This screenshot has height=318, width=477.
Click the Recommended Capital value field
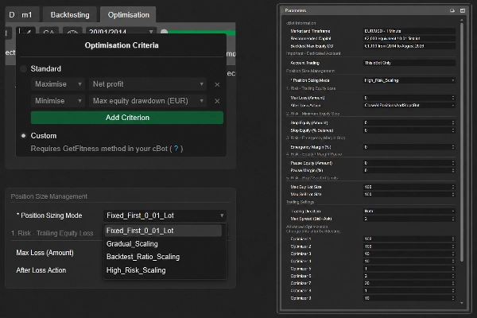tap(409, 38)
